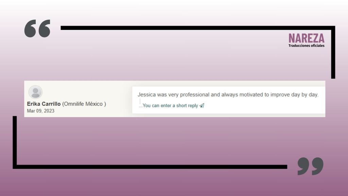Click the NAREZA logo text

tap(306, 38)
